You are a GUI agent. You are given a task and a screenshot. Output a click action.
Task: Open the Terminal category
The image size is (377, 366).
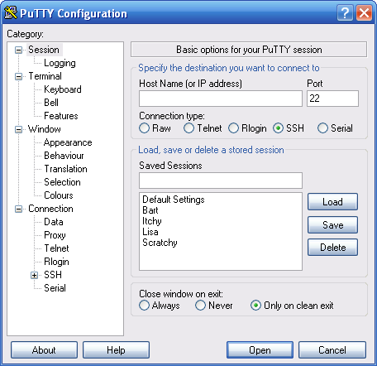(45, 76)
